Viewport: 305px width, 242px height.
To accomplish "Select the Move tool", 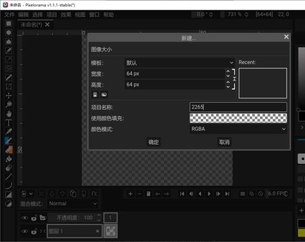I will [9, 96].
